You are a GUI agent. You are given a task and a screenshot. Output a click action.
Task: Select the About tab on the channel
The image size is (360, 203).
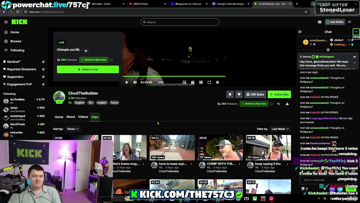click(x=71, y=117)
